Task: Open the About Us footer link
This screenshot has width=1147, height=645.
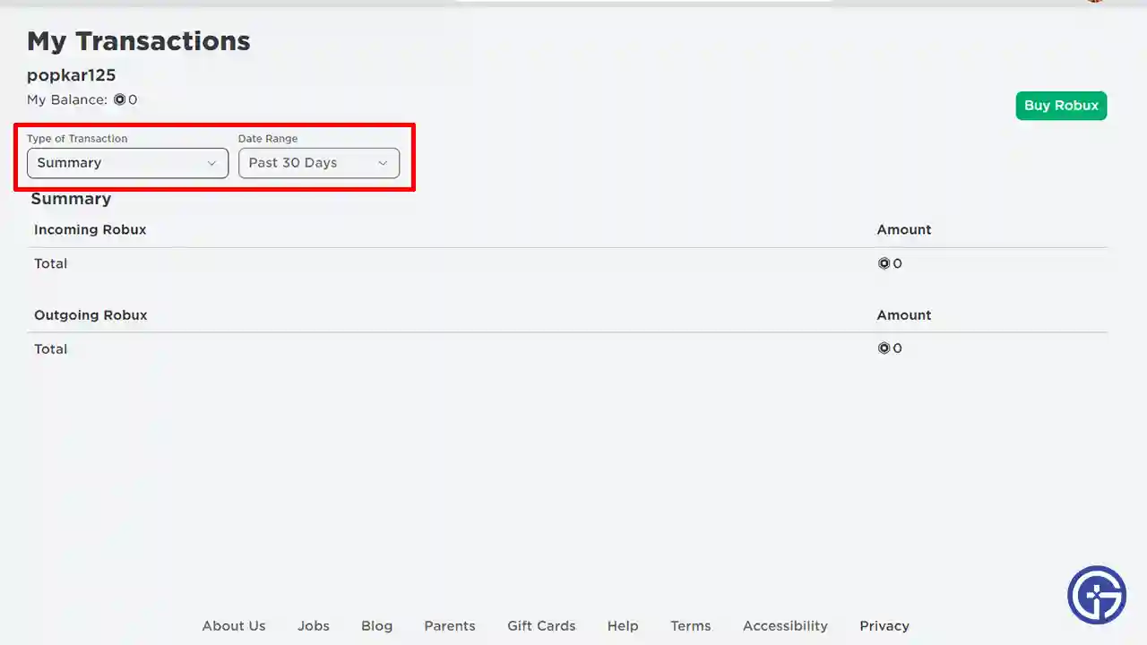Action: pyautogui.click(x=234, y=626)
